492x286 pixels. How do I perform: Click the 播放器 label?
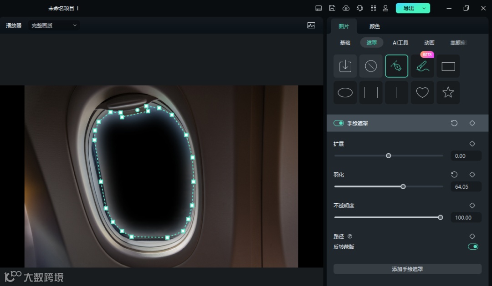click(14, 25)
